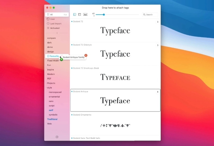Toggle activation dot of Bodoni 72 Oldstyle

point(72,45)
